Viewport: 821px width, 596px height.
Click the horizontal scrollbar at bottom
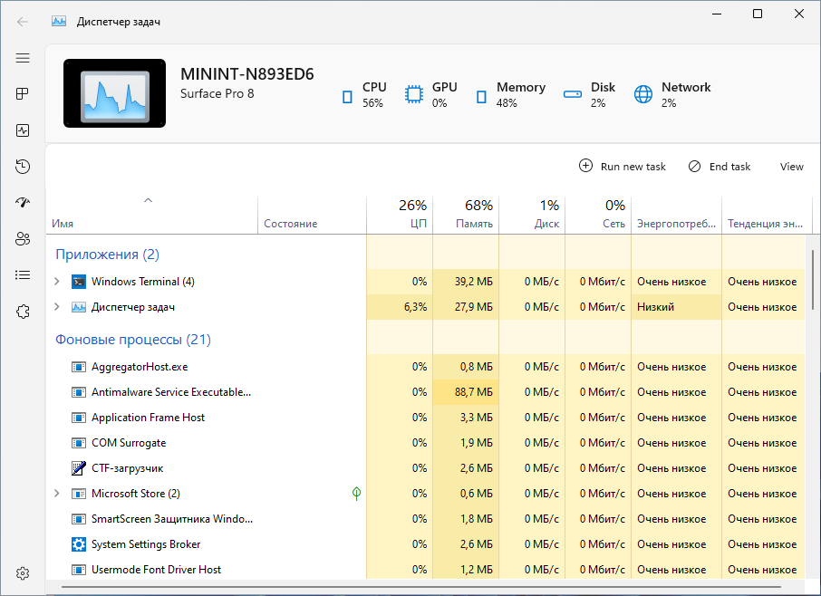(421, 587)
